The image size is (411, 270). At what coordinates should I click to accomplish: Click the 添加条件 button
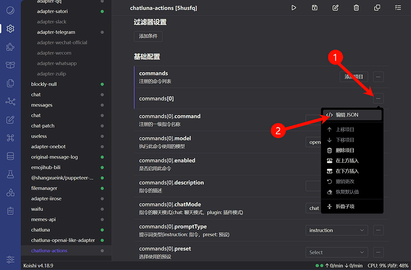[148, 36]
